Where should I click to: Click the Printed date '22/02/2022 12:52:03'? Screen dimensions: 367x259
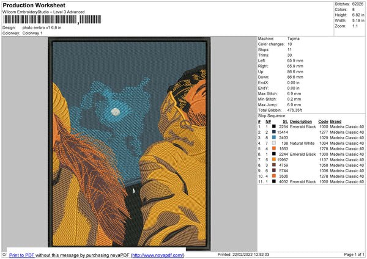(251, 254)
